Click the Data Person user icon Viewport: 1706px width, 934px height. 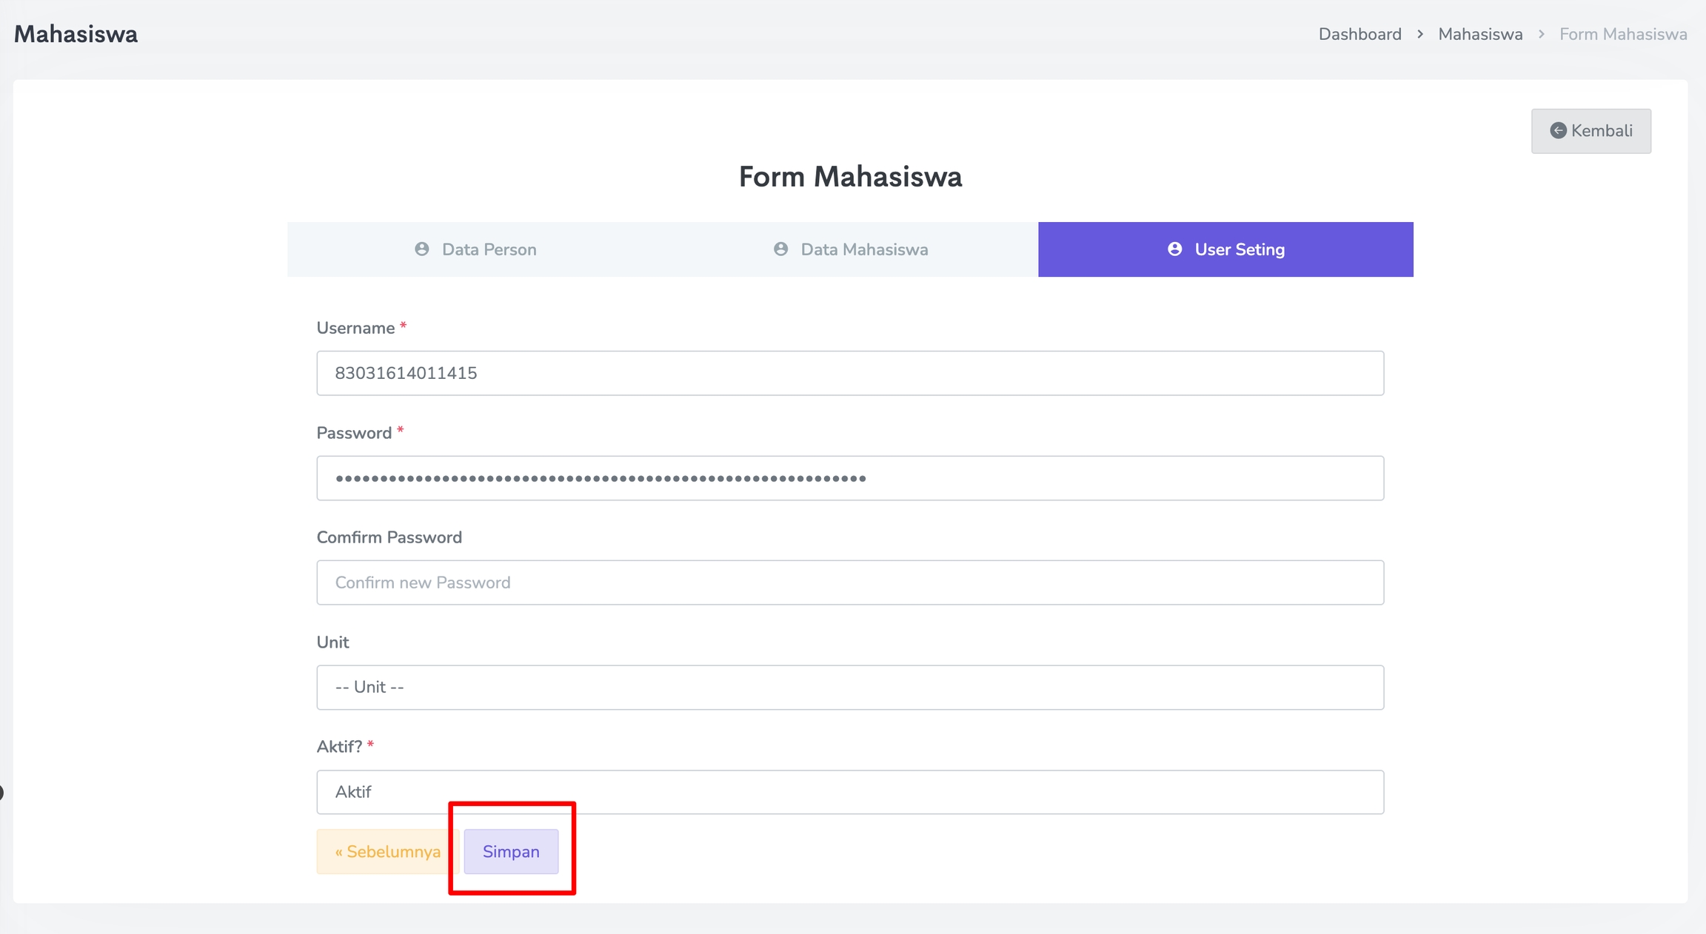pos(422,249)
